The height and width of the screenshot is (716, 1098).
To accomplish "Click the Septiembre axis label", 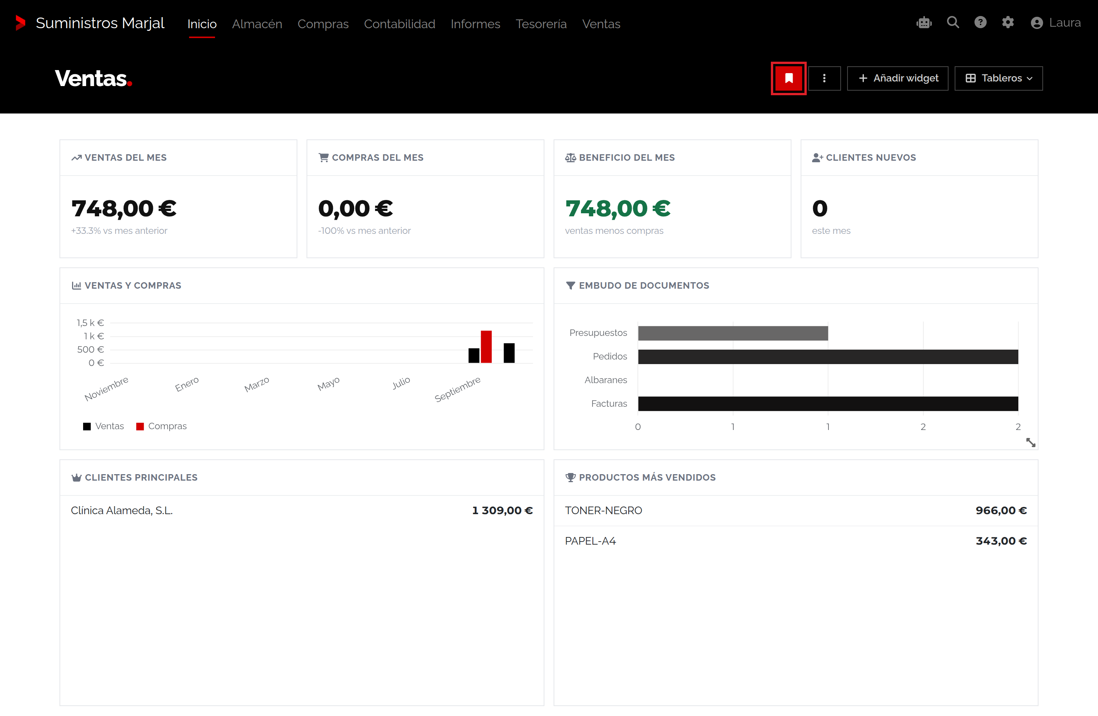I will point(457,389).
